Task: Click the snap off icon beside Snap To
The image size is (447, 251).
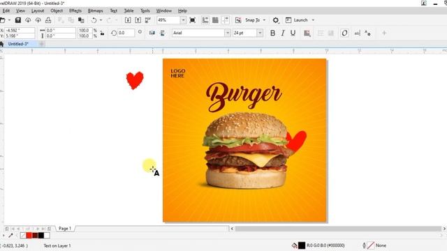Action: point(238,20)
